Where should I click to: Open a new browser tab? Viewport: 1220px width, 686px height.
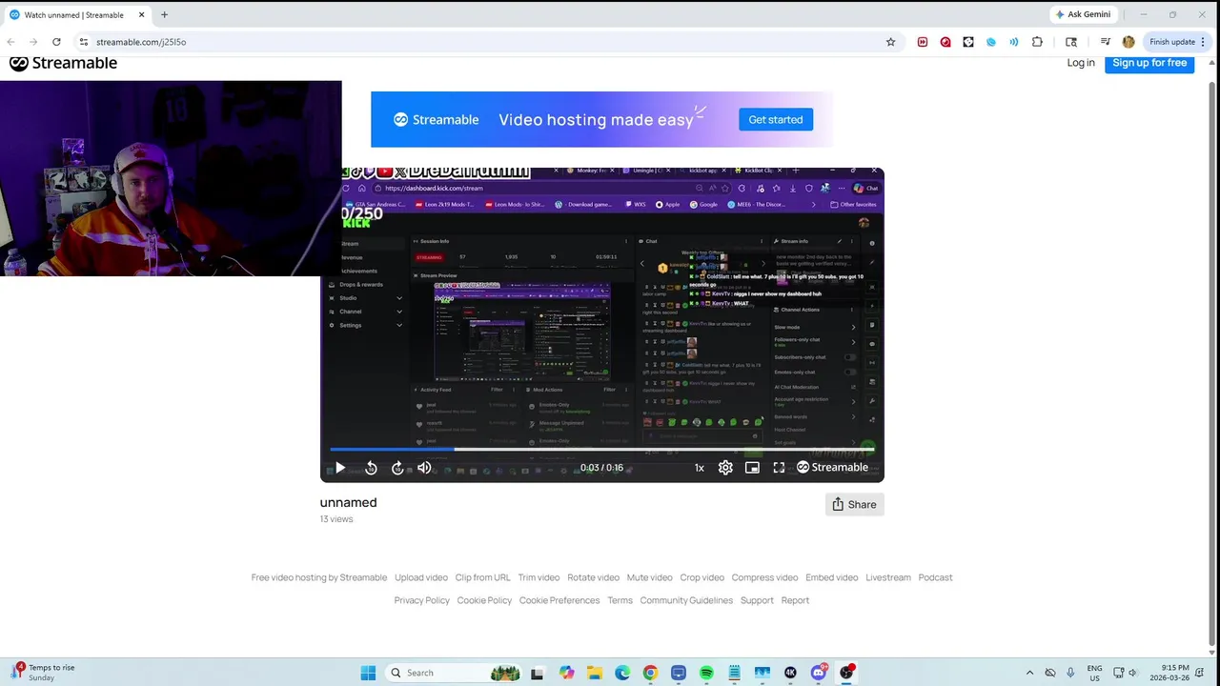tap(164, 14)
